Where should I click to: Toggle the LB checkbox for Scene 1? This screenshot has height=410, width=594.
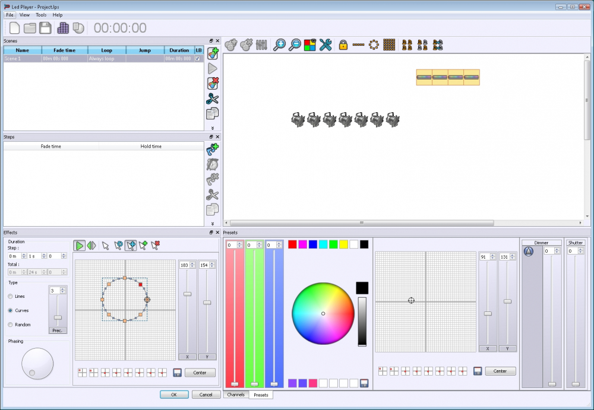(198, 59)
